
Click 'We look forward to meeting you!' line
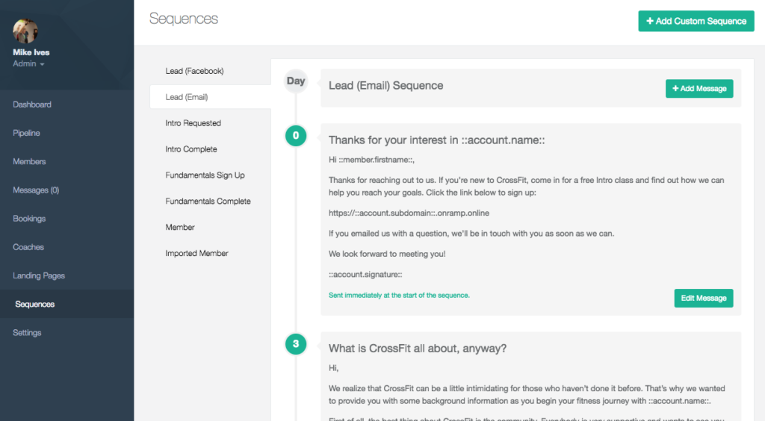(x=386, y=254)
